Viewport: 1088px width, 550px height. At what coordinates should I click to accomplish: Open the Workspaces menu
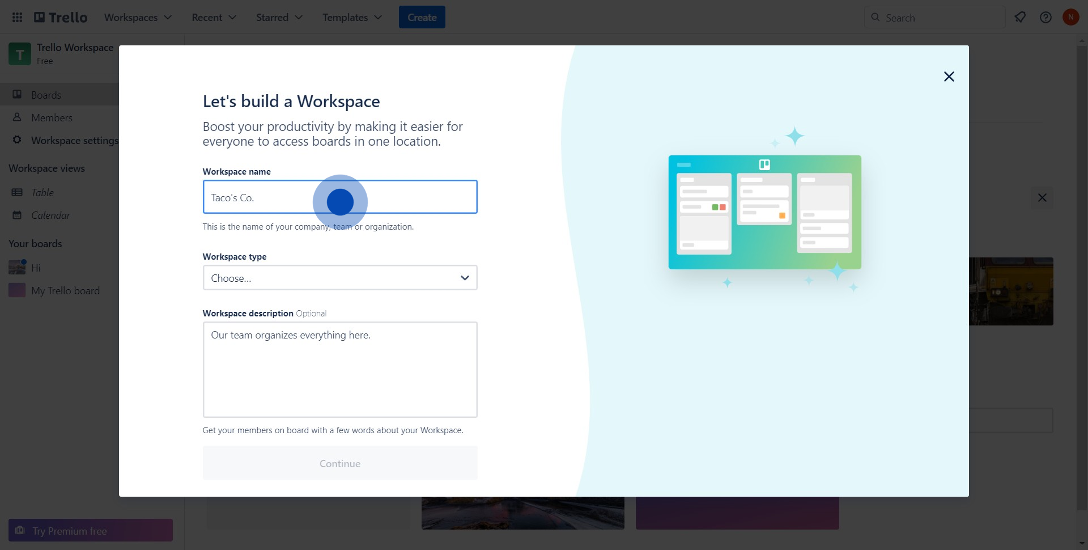138,18
